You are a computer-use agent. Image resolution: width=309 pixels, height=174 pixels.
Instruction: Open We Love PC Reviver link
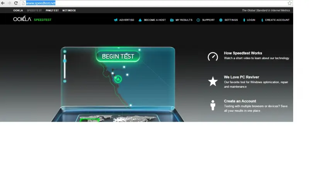[x=242, y=77]
